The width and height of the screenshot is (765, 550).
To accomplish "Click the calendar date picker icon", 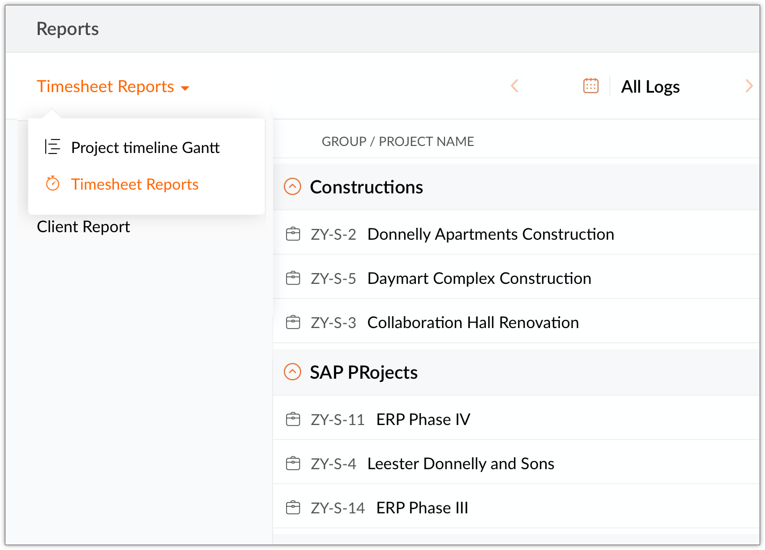I will [591, 86].
